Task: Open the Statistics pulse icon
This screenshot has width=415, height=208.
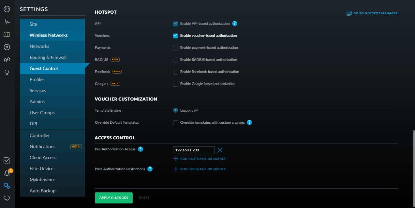Action: 7,22
